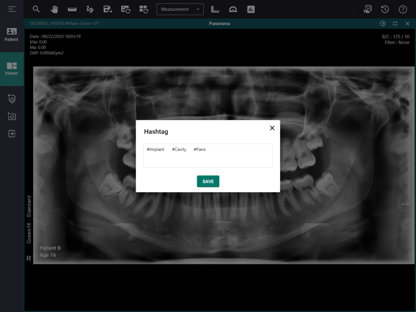Select the magnifier zoom tool
Image resolution: width=416 pixels, height=312 pixels.
36,9
